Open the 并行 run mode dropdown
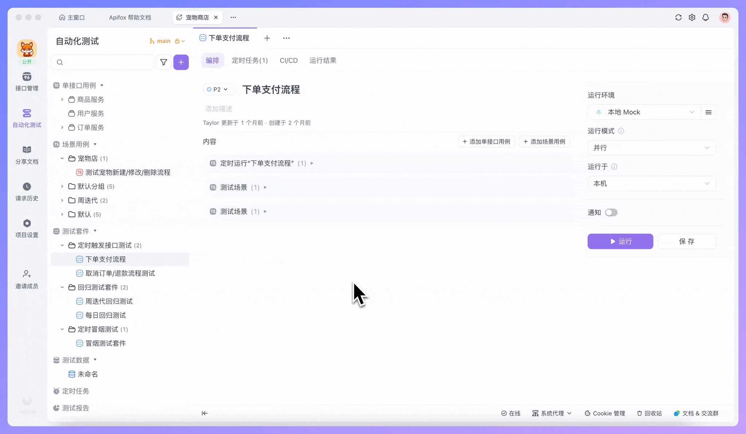Image resolution: width=746 pixels, height=434 pixels. [x=651, y=148]
